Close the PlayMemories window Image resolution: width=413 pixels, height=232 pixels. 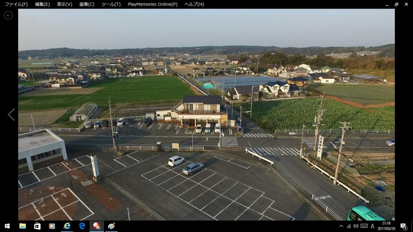[406, 4]
